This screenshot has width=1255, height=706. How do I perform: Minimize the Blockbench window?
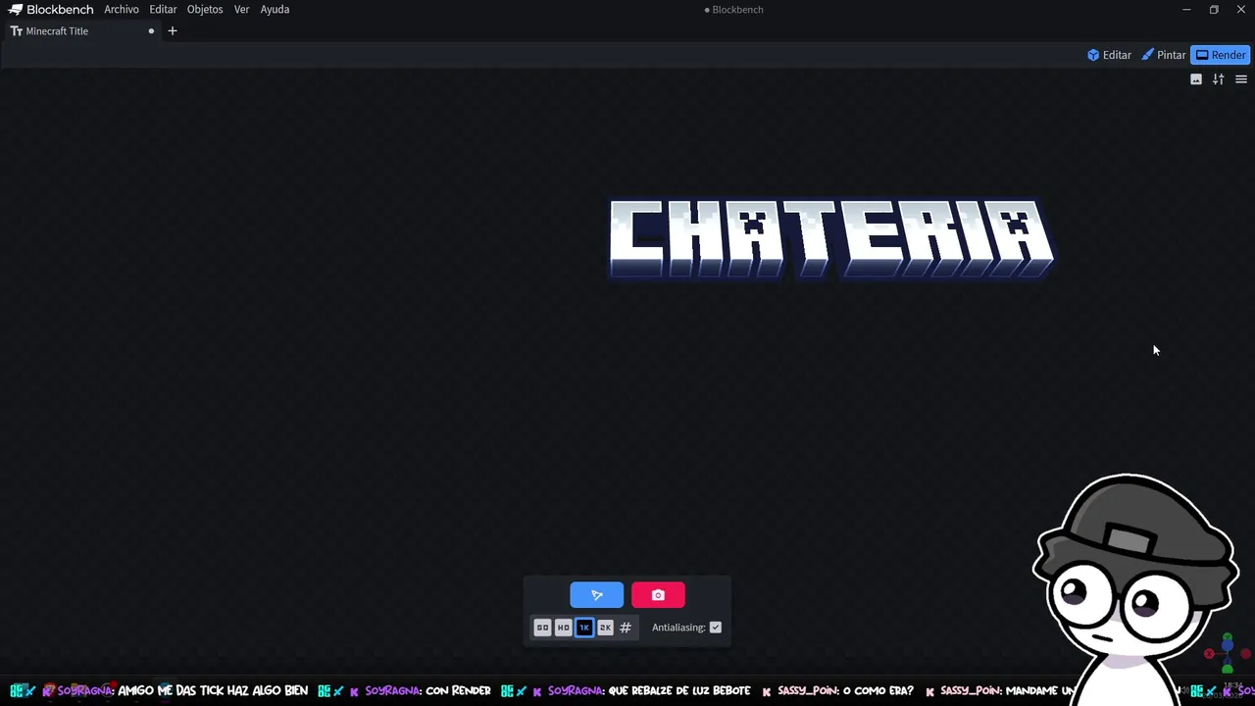(x=1186, y=10)
